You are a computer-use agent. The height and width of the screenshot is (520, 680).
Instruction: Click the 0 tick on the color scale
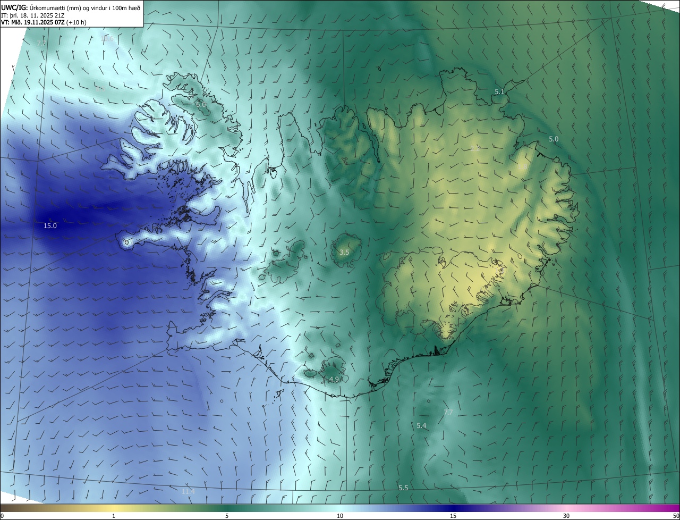tap(2, 516)
